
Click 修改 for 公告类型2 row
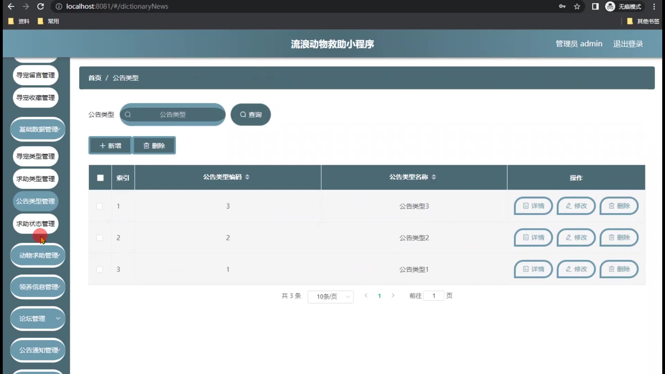576,238
